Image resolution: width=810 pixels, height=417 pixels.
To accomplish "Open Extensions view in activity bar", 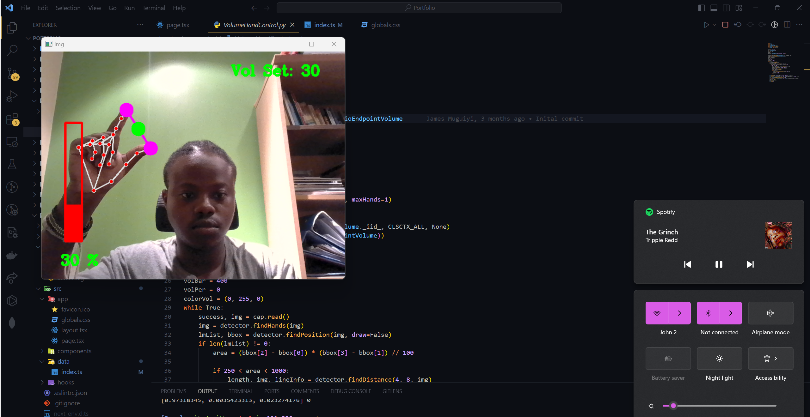I will pyautogui.click(x=12, y=119).
